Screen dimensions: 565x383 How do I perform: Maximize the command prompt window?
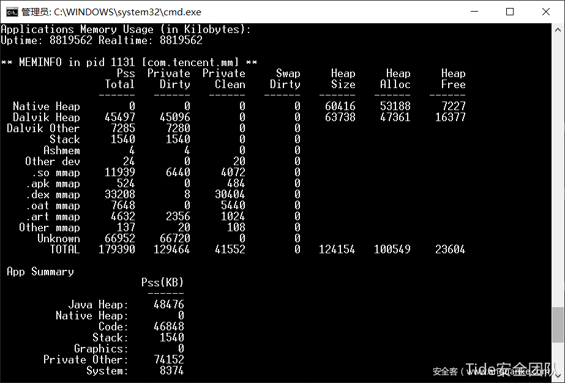pos(510,12)
